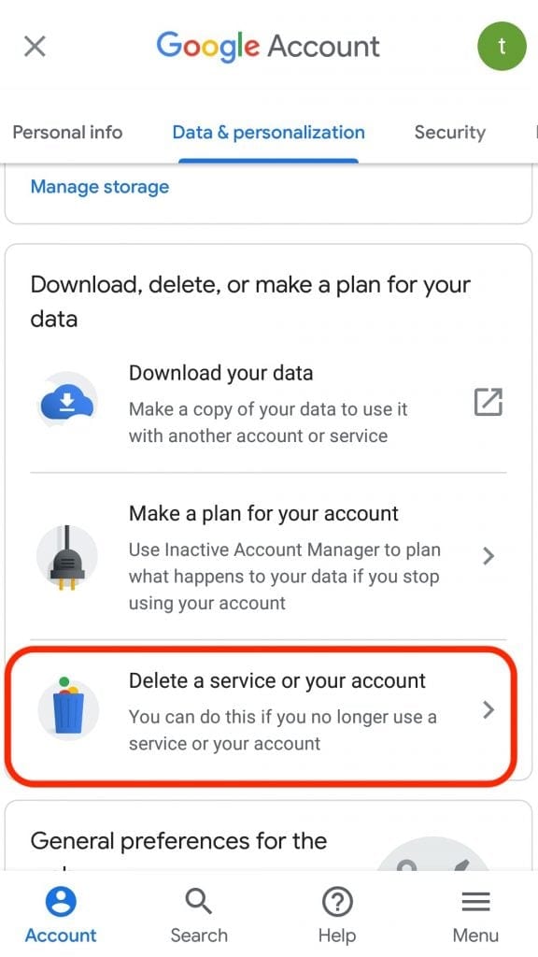
Task: Expand the chevron next to Make a plan
Action: [x=488, y=556]
